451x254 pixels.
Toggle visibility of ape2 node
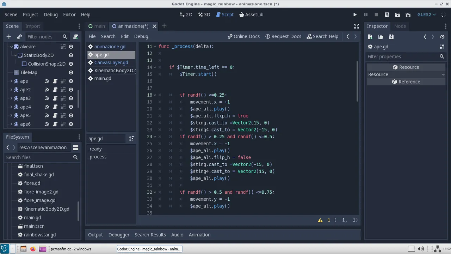(x=71, y=90)
